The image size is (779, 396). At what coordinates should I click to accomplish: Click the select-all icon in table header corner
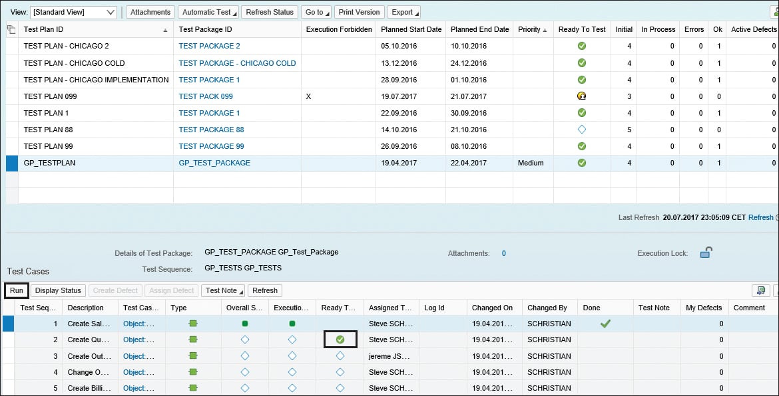11,29
